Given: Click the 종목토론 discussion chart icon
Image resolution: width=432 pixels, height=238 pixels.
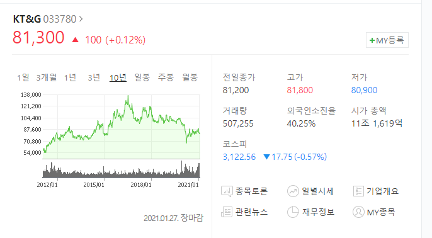Looking at the screenshot, I should point(227,191).
